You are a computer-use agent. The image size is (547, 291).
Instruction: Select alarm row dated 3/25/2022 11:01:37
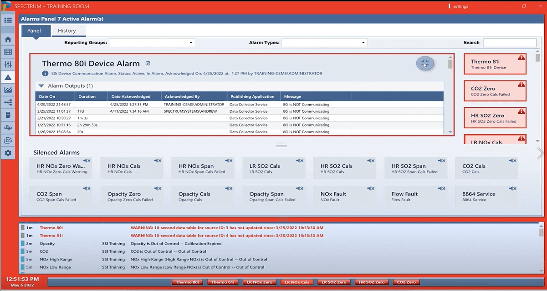click(240, 111)
